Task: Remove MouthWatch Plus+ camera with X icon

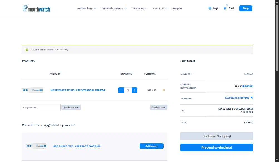Action: tap(164, 90)
